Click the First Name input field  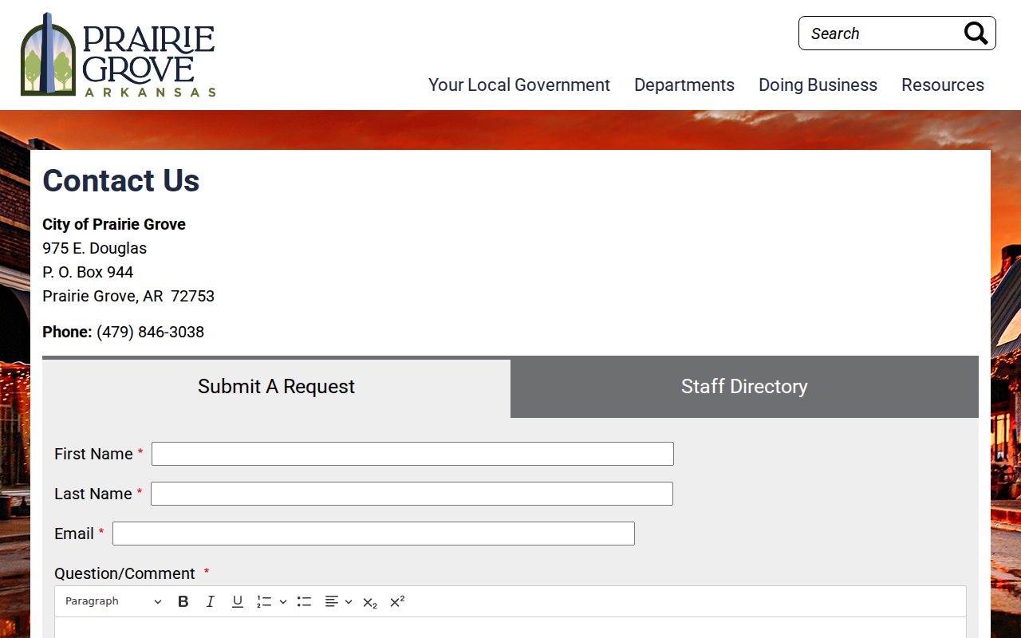(412, 454)
